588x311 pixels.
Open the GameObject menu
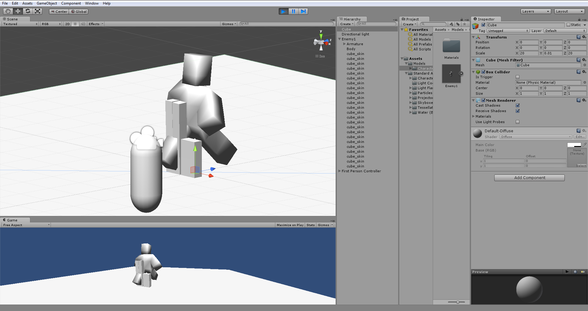coord(47,3)
